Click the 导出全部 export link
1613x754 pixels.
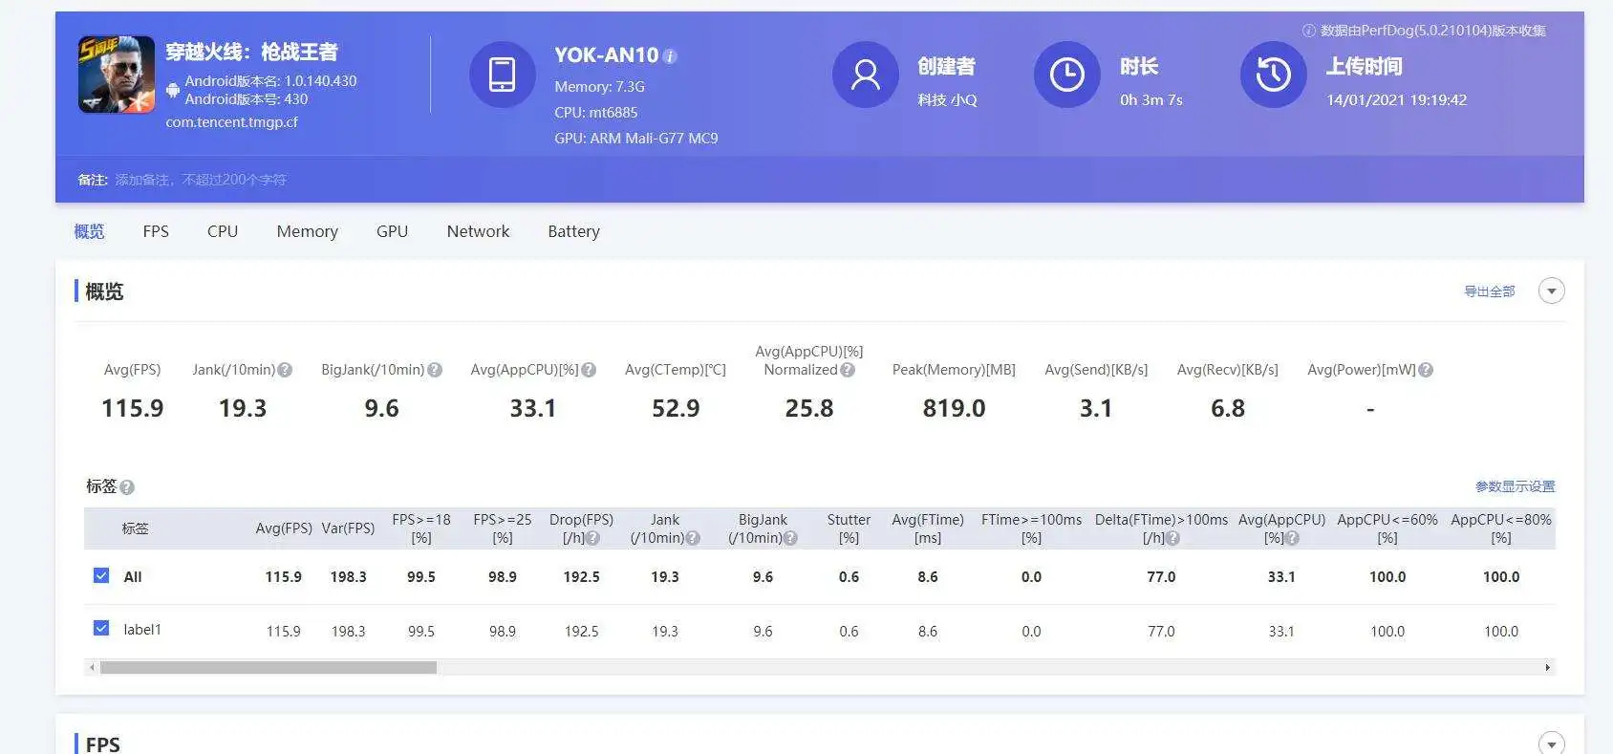click(x=1490, y=291)
